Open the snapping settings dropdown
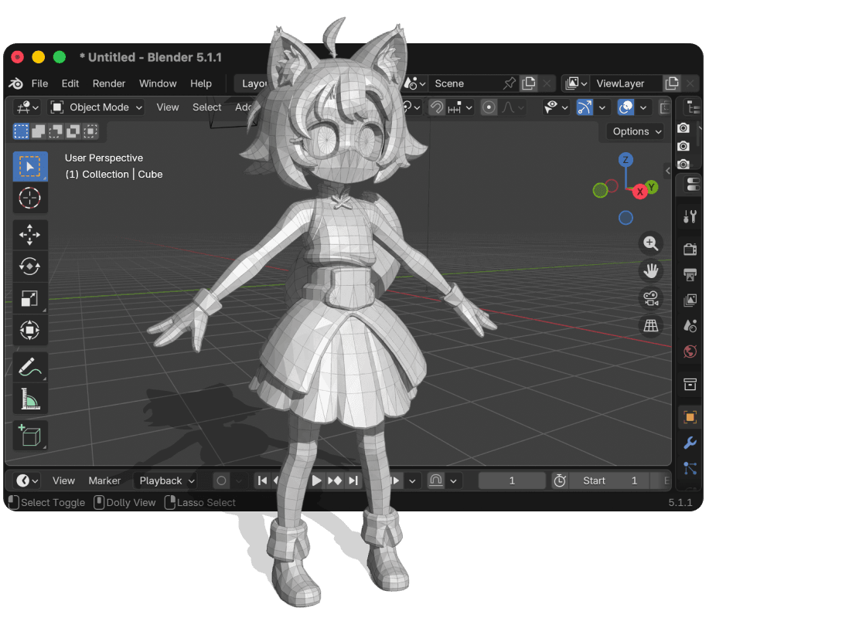 click(x=461, y=107)
